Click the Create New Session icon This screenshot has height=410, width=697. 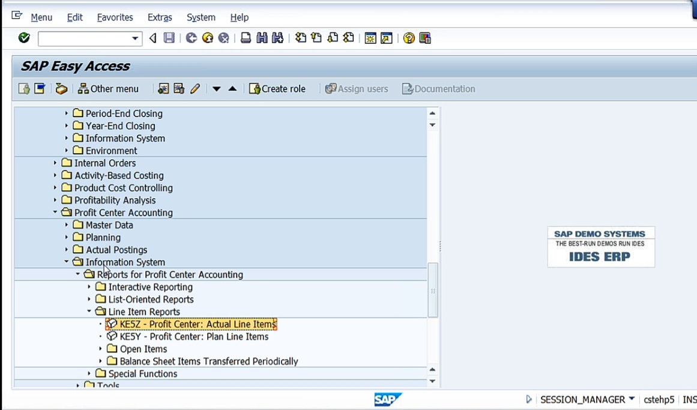click(370, 38)
